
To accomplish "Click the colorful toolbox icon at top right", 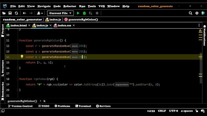I will [203, 13].
